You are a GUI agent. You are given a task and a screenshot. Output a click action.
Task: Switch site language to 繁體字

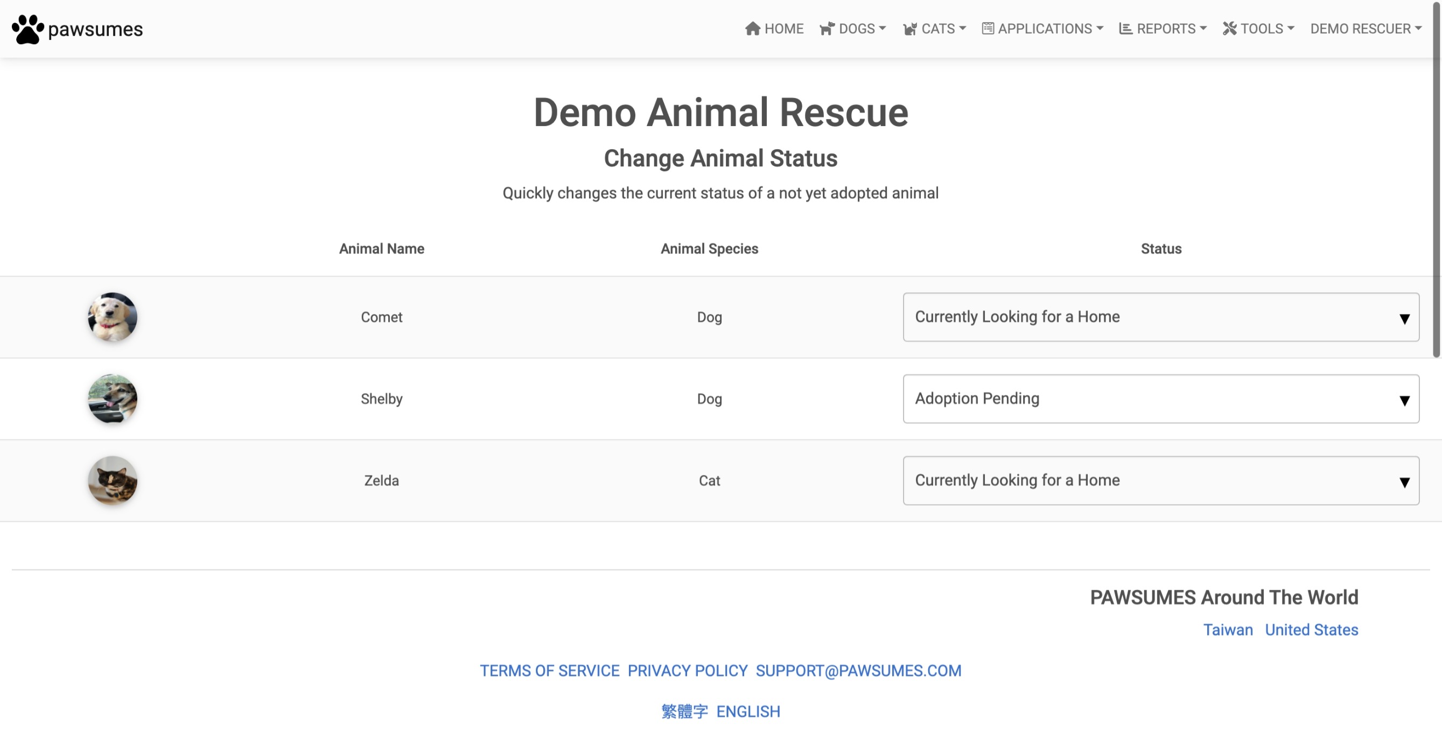pos(684,710)
